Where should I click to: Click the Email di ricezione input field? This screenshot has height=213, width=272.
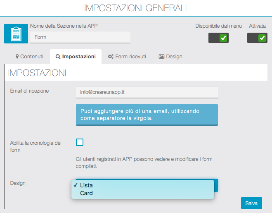147,92
